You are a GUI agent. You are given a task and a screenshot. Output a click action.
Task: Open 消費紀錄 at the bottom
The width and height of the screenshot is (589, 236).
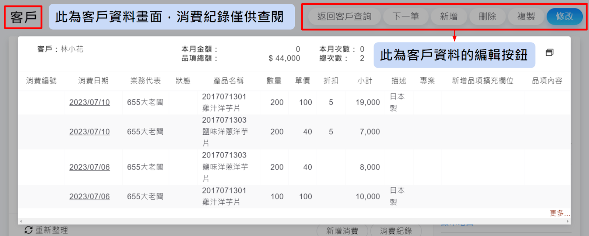point(396,230)
